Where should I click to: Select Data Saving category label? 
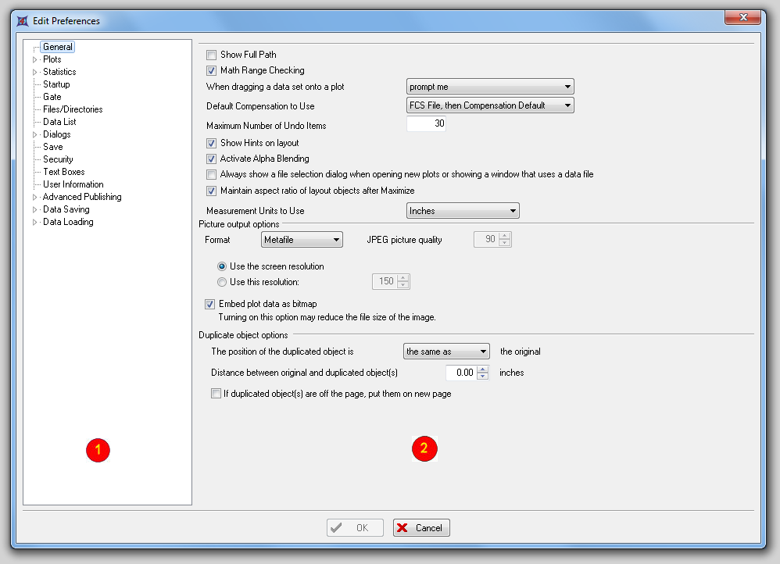click(66, 209)
